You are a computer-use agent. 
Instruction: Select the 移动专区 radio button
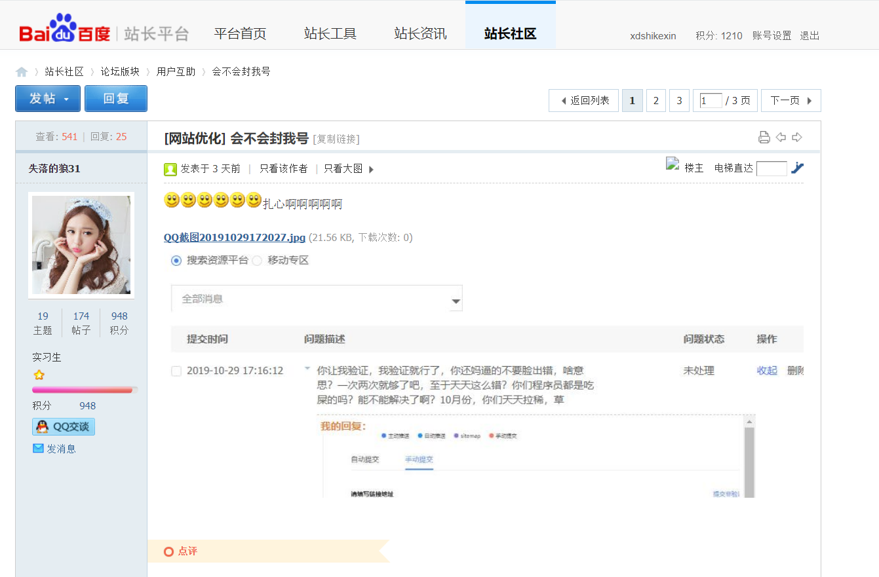(256, 260)
